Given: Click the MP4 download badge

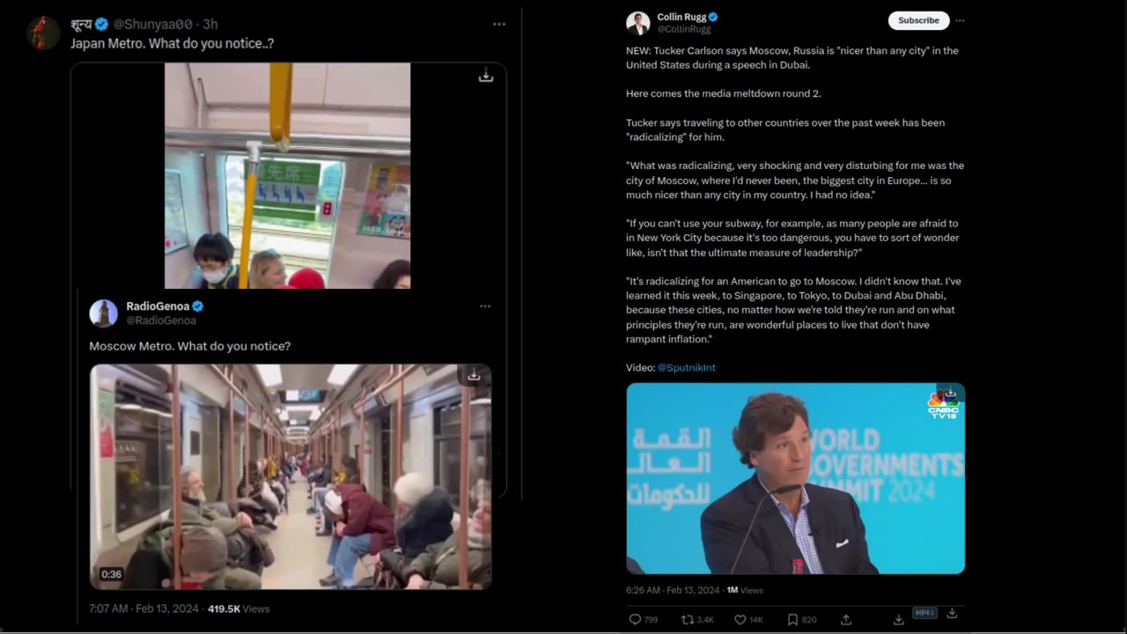Looking at the screenshot, I should [x=924, y=613].
